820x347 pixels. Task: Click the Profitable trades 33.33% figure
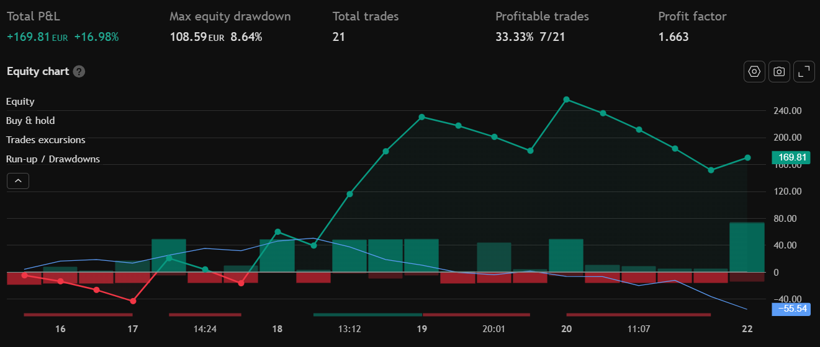point(514,37)
